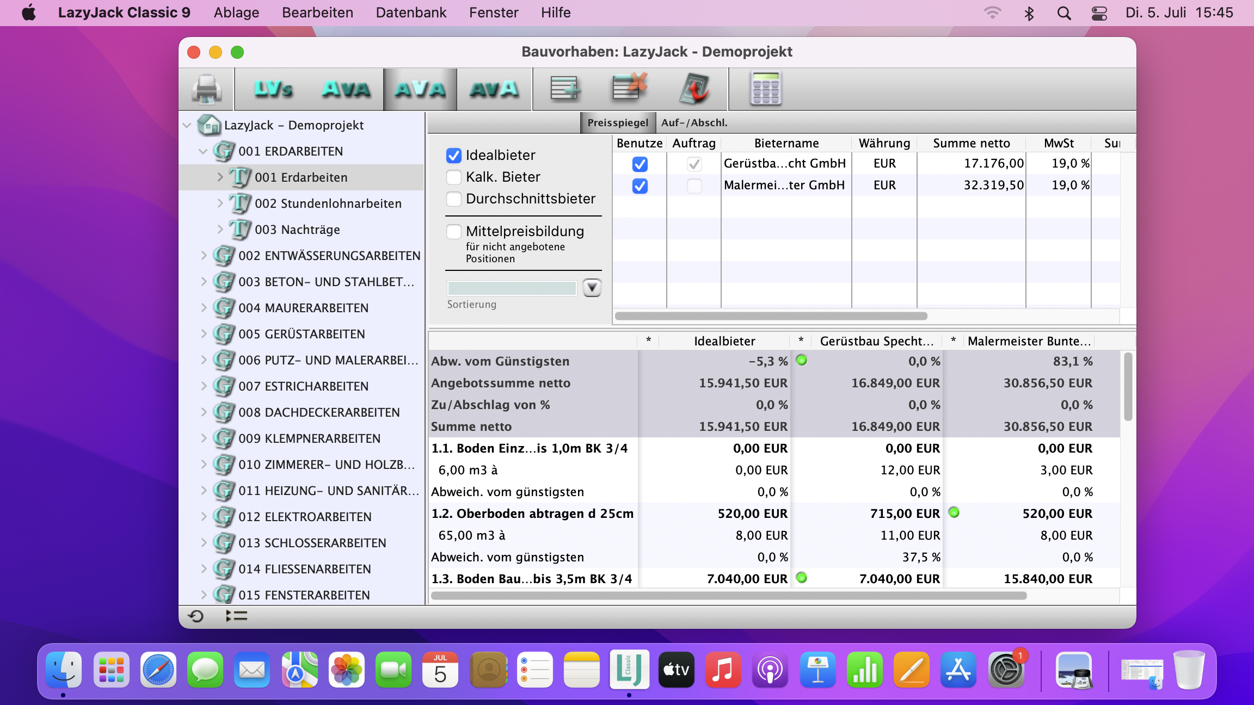The width and height of the screenshot is (1254, 705).
Task: Select the first AVA toolbar icon
Action: pyautogui.click(x=346, y=89)
